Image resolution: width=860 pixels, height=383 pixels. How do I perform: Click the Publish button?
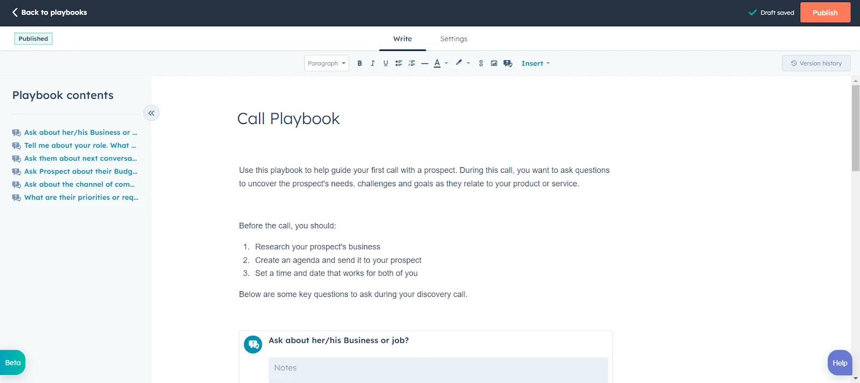point(825,12)
